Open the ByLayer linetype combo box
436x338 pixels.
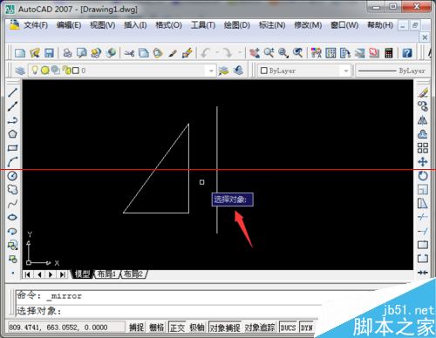tap(392, 71)
